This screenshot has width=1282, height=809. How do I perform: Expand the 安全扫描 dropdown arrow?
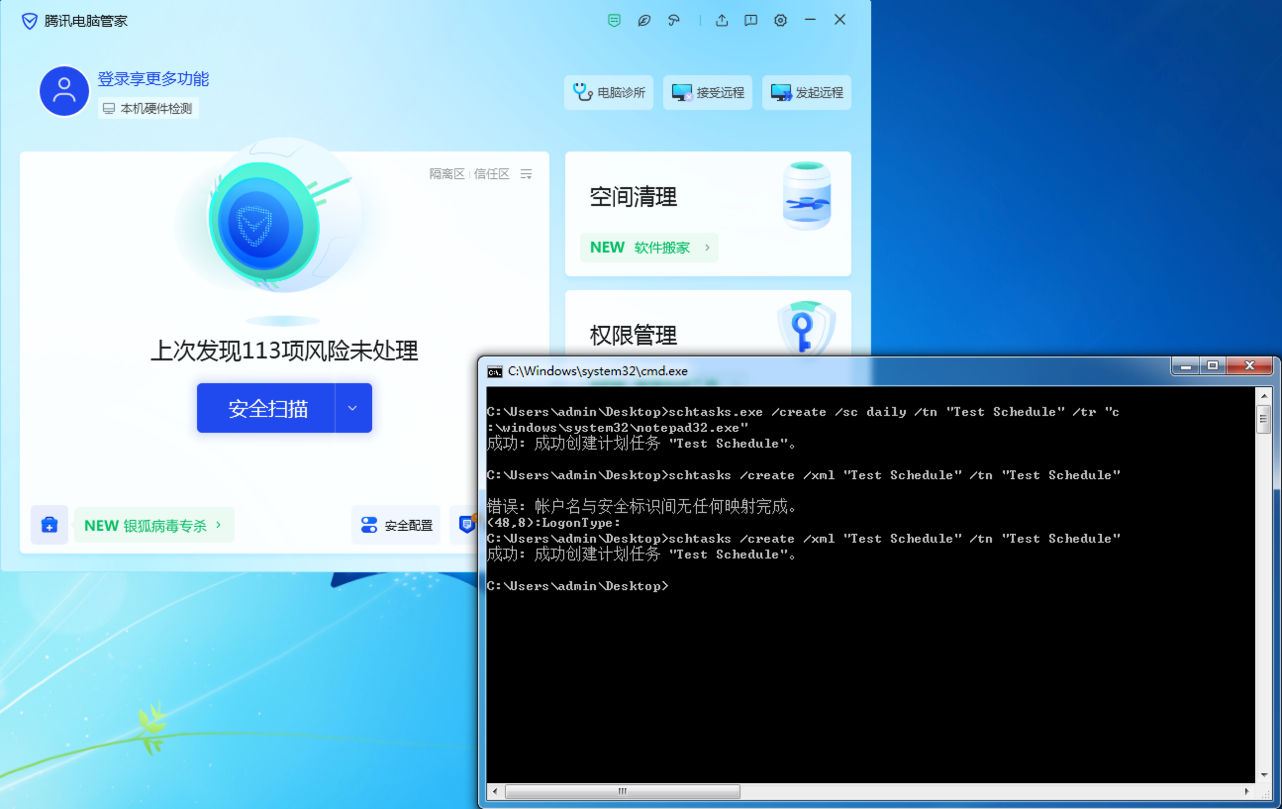pyautogui.click(x=352, y=408)
